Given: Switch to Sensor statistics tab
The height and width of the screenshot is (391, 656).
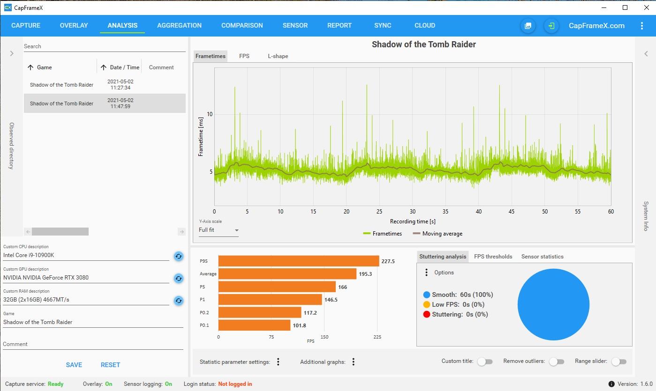Looking at the screenshot, I should pyautogui.click(x=543, y=257).
